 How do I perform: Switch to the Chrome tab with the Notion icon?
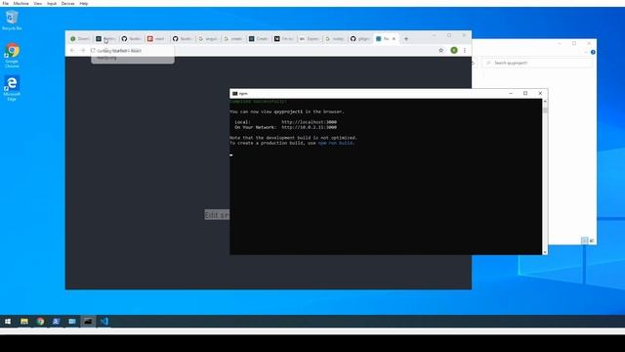pos(284,39)
